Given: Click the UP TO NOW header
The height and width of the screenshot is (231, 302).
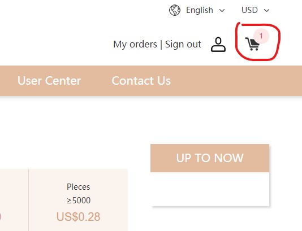Looking at the screenshot, I should tap(210, 158).
